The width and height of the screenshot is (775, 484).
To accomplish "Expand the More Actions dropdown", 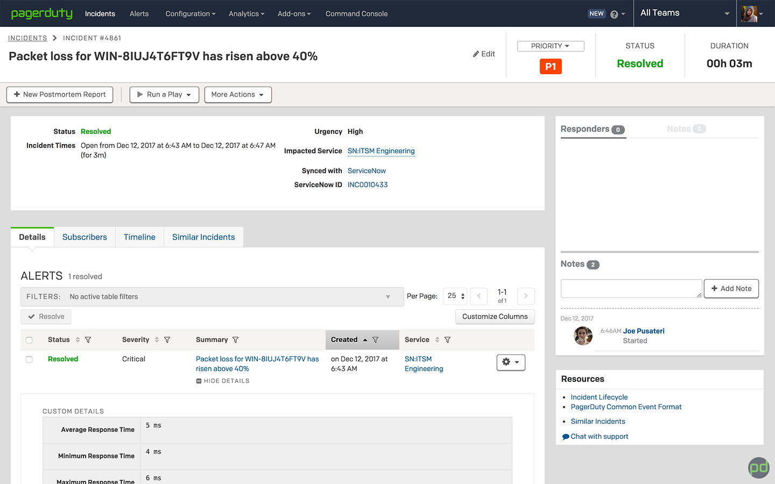I will pos(238,95).
